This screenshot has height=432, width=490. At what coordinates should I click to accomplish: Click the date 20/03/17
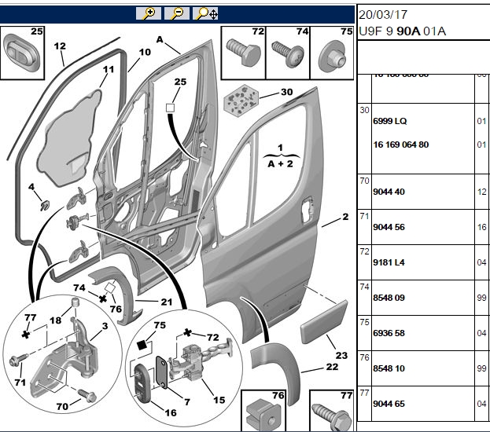(383, 15)
